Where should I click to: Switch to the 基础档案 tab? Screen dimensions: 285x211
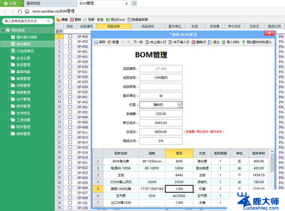coord(50,4)
